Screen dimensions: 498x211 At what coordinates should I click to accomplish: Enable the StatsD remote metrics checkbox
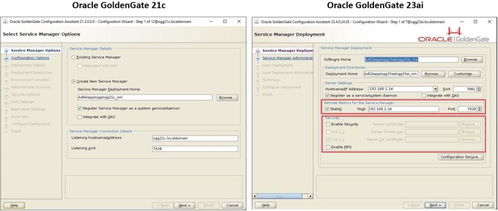pos(327,109)
